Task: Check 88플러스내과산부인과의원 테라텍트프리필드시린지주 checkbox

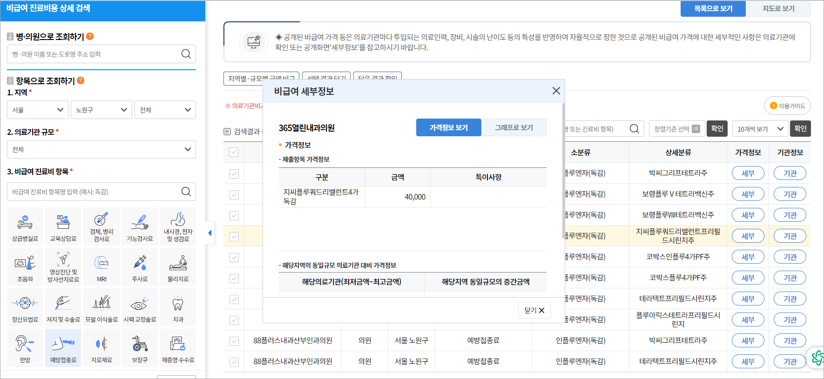Action: (x=234, y=362)
